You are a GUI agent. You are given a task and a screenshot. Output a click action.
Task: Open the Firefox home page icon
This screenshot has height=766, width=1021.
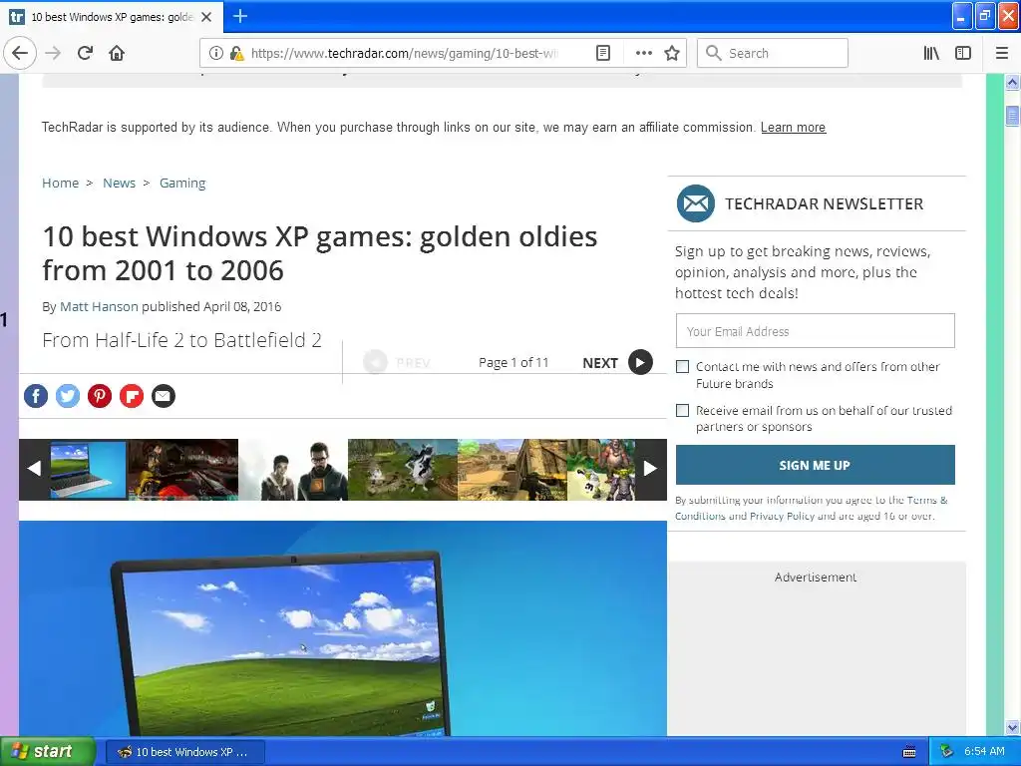tap(117, 53)
